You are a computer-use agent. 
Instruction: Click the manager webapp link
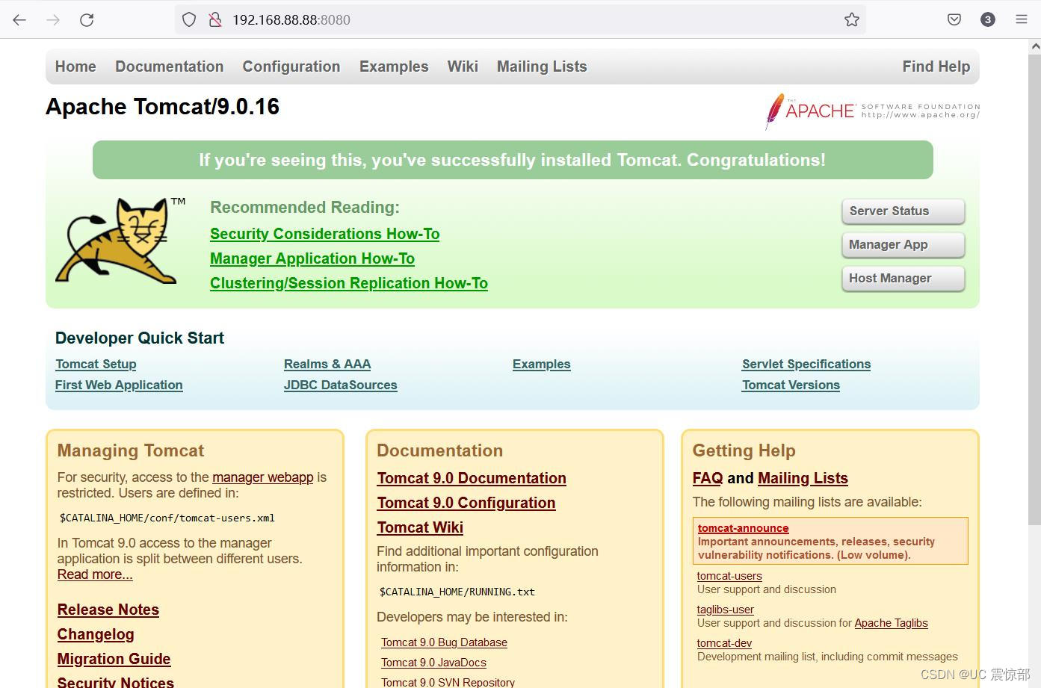[263, 477]
